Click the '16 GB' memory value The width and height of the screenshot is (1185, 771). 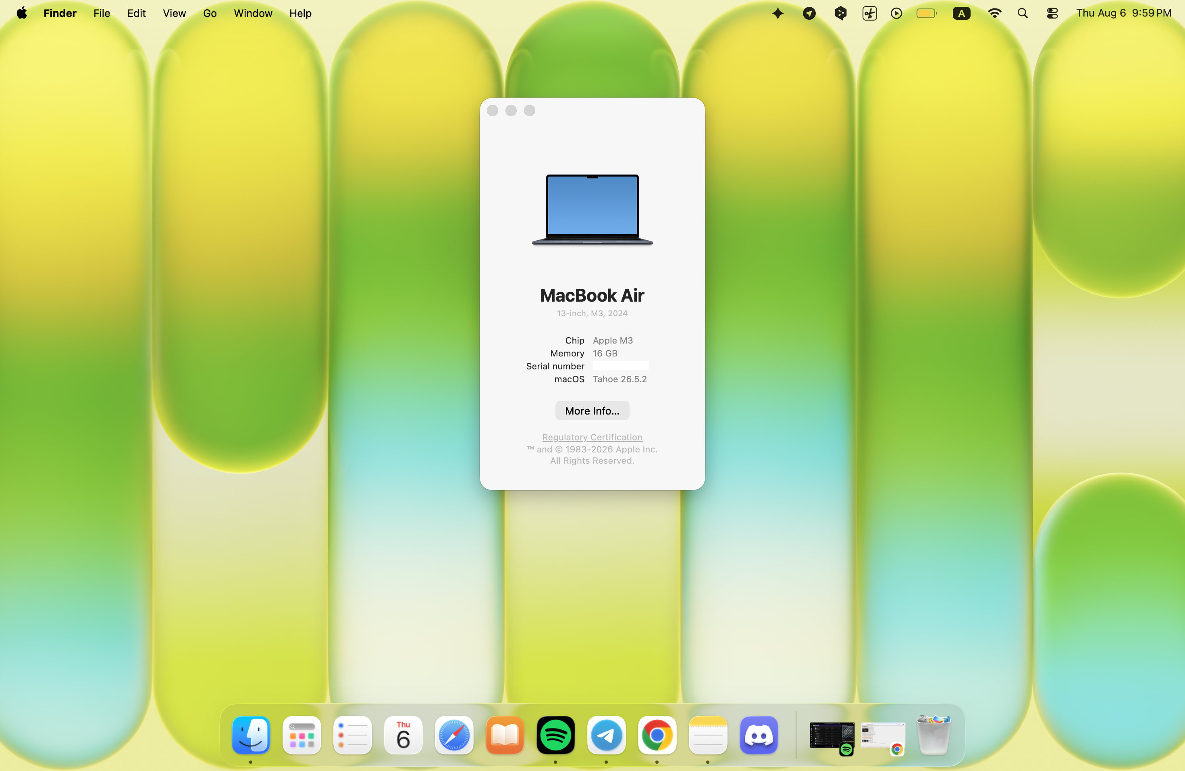[x=605, y=353]
